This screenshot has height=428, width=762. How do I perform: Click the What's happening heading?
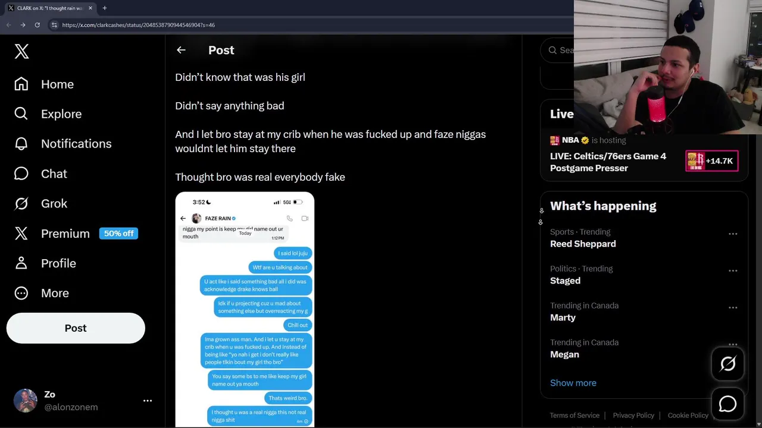pyautogui.click(x=603, y=206)
